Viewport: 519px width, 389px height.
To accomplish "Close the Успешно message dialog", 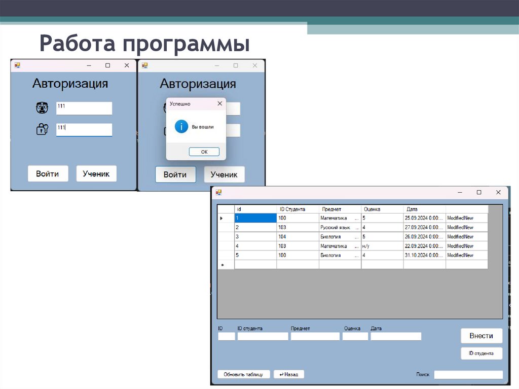I will 220,103.
